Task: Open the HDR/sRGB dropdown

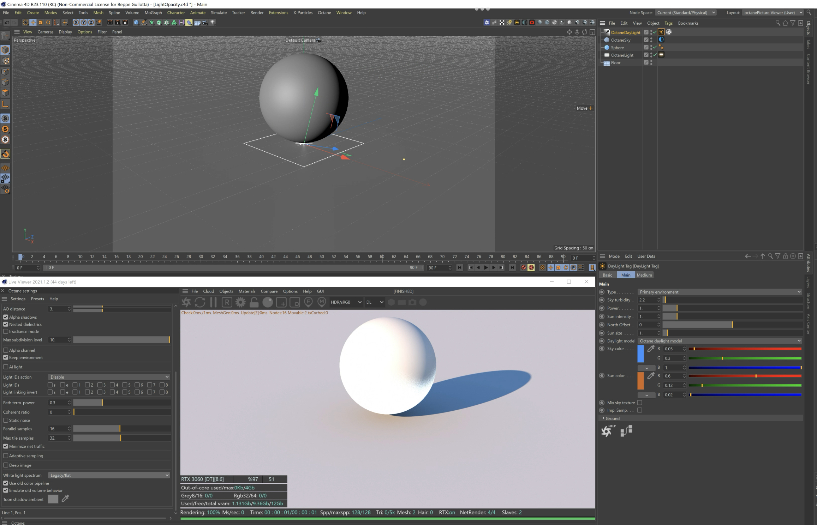Action: 346,302
